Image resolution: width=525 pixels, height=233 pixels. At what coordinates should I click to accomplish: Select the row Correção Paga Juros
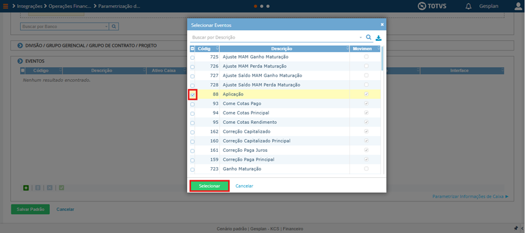click(285, 151)
